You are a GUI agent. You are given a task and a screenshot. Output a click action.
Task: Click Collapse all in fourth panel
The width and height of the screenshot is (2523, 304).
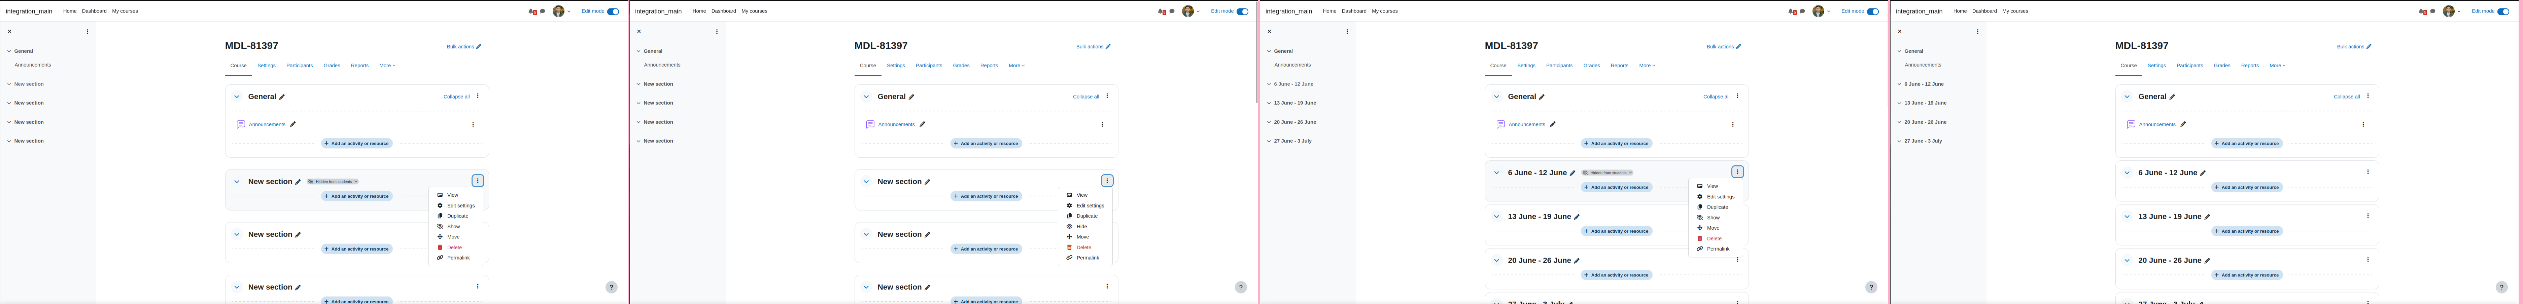point(2347,97)
